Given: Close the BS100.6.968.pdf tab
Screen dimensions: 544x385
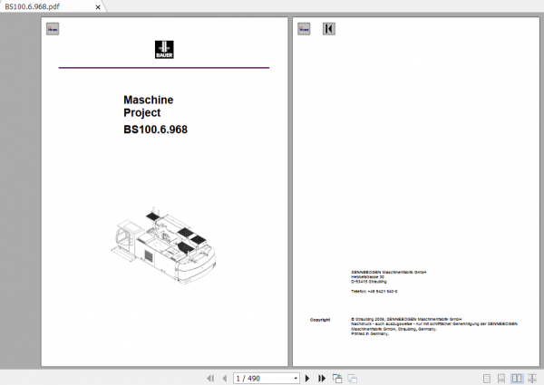Looking at the screenshot, I should (x=98, y=7).
